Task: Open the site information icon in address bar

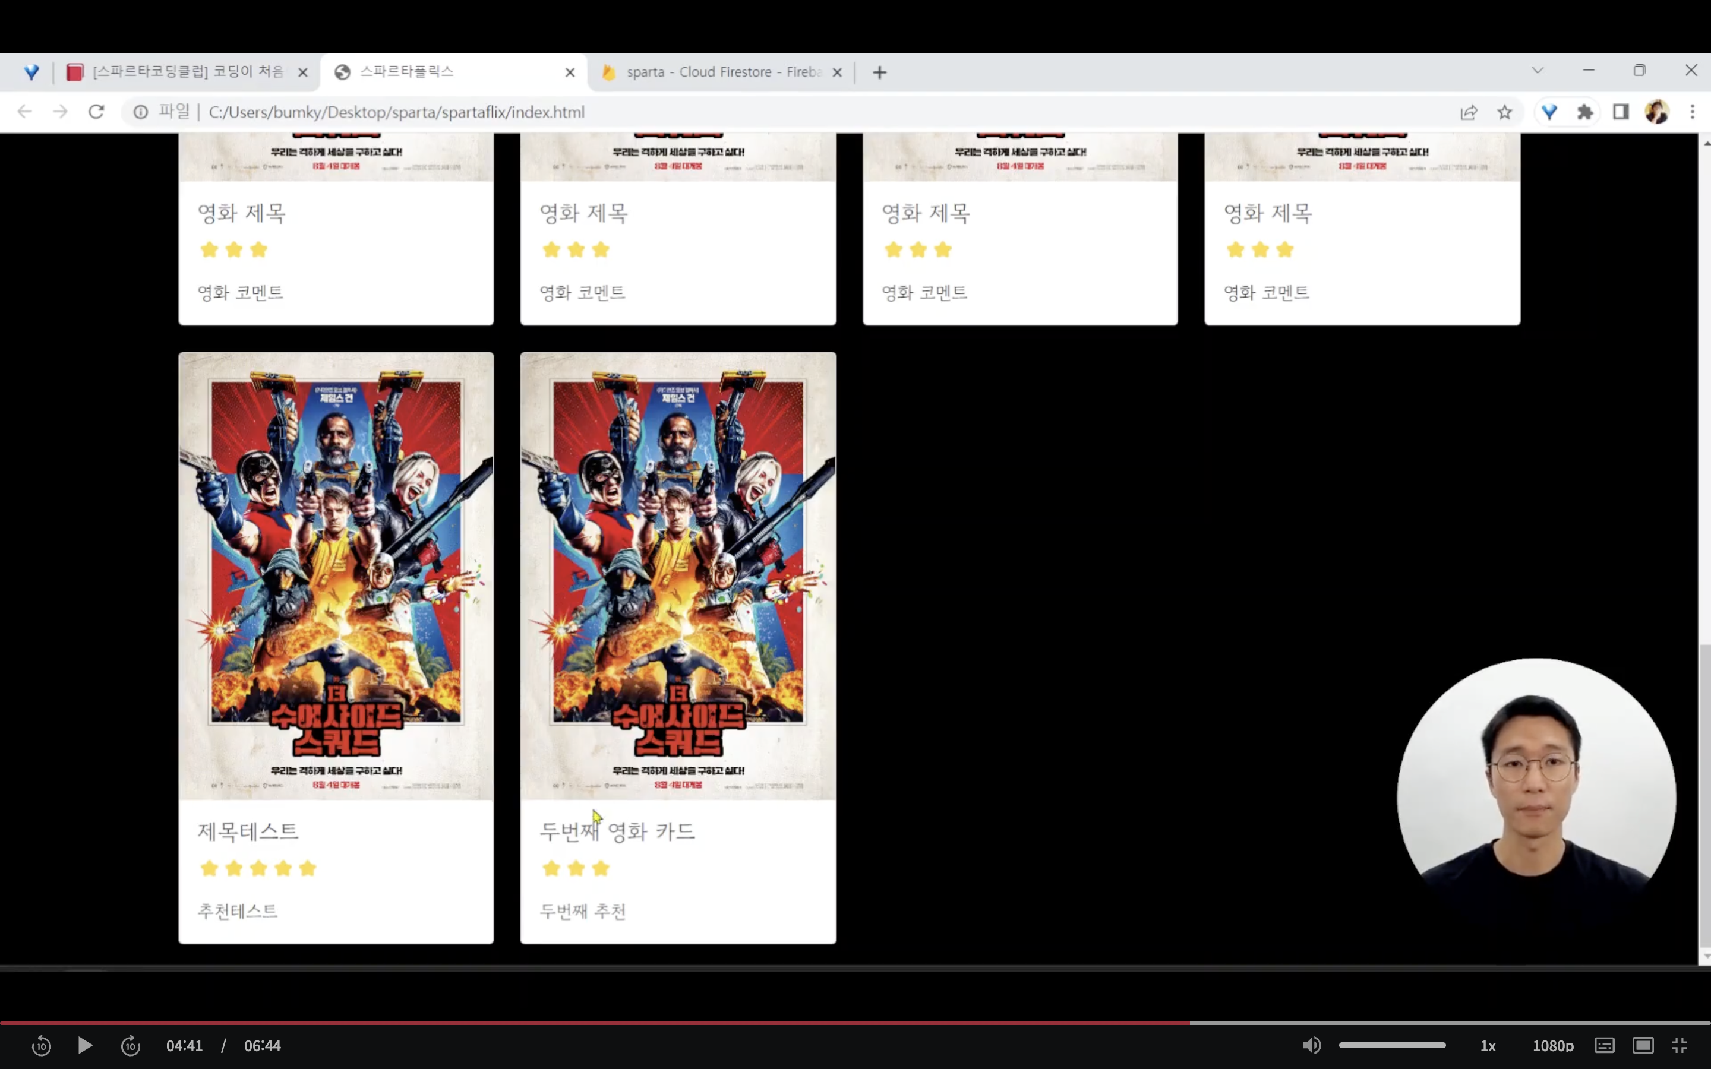Action: 141,112
